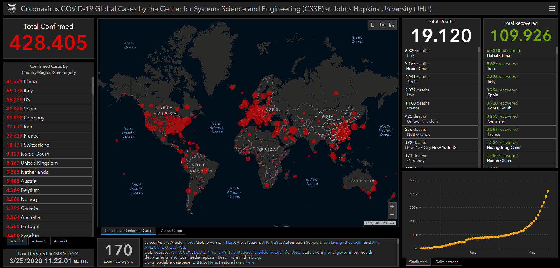Select the Cumulative Confirmed Cases tab
Screen dimensions: 560x268
coord(128,231)
